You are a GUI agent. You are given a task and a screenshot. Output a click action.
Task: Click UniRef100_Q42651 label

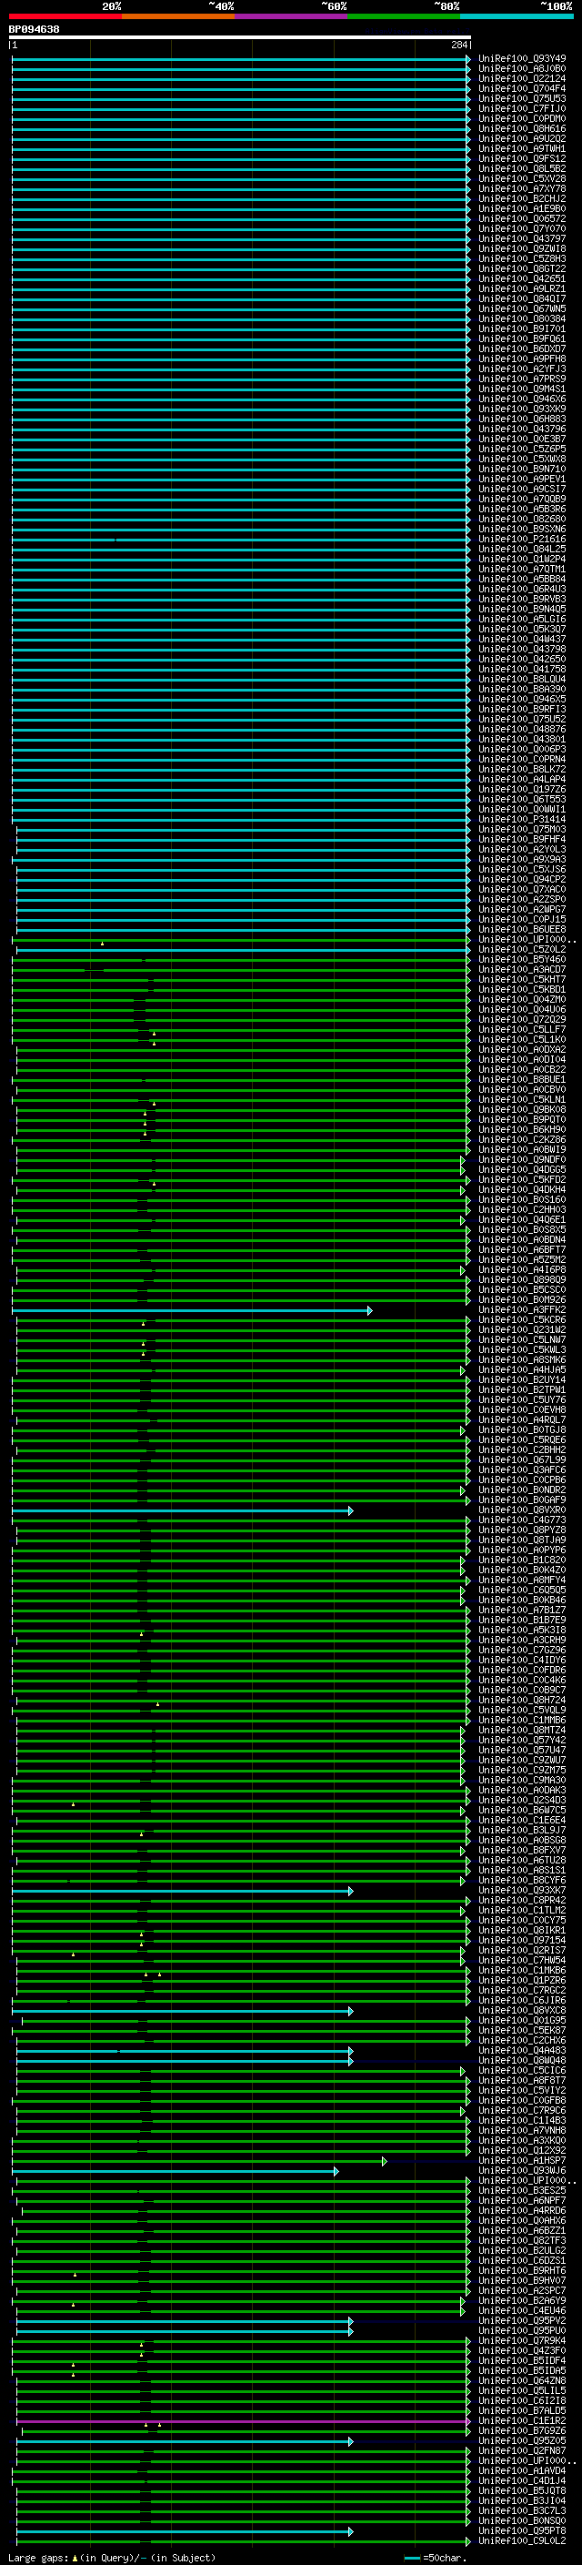[x=522, y=280]
